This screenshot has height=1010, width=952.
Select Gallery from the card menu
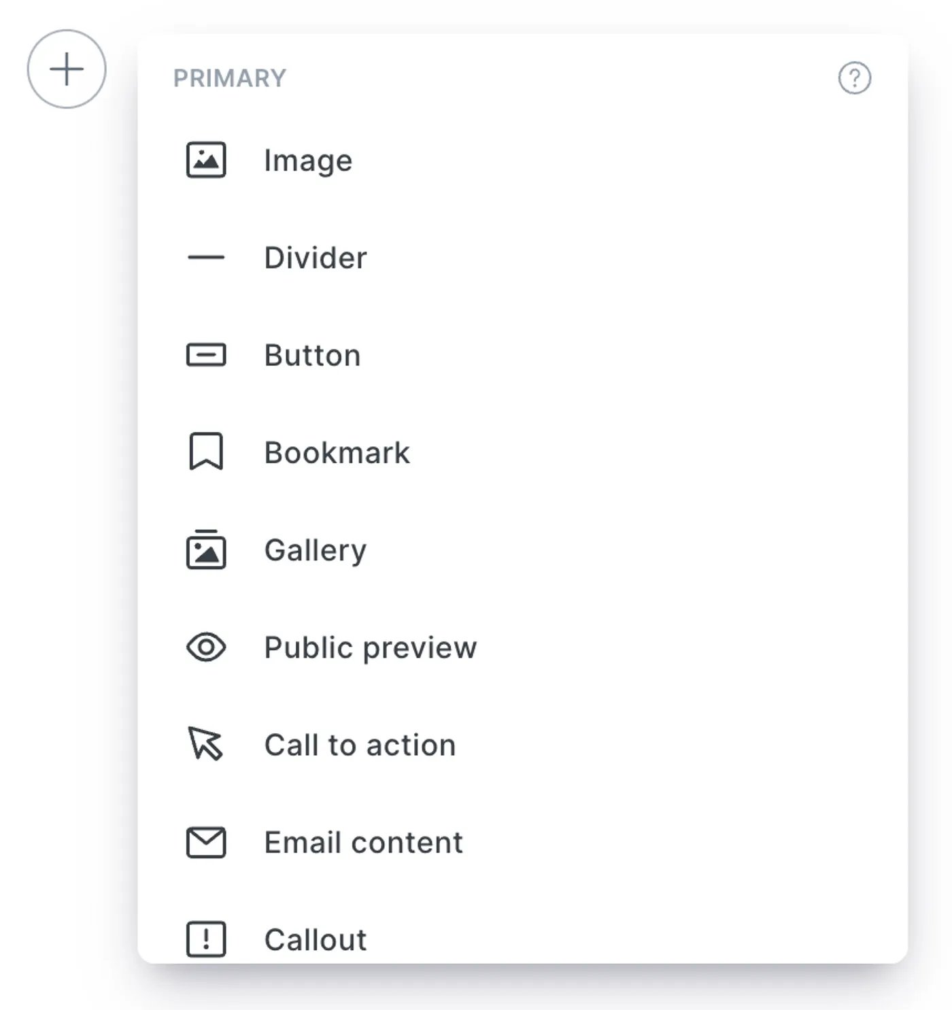(522, 550)
